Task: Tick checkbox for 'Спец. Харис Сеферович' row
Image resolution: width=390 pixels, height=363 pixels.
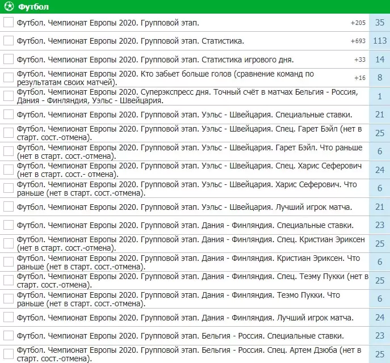Action: click(9, 170)
